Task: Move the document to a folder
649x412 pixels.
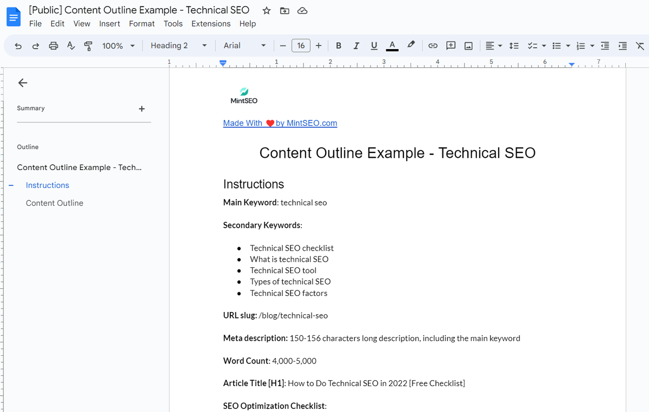Action: (284, 10)
